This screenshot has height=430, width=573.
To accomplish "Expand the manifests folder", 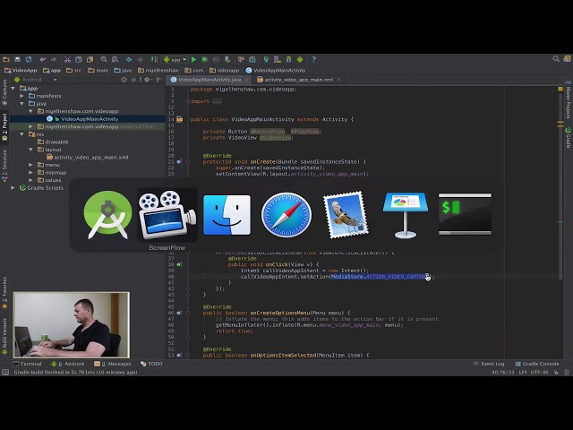I will [21, 96].
